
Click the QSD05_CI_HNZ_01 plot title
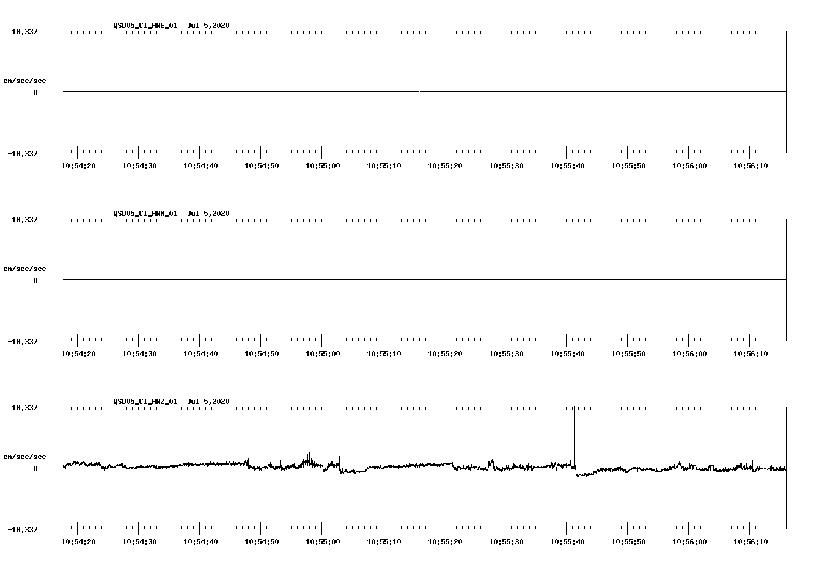(x=171, y=402)
